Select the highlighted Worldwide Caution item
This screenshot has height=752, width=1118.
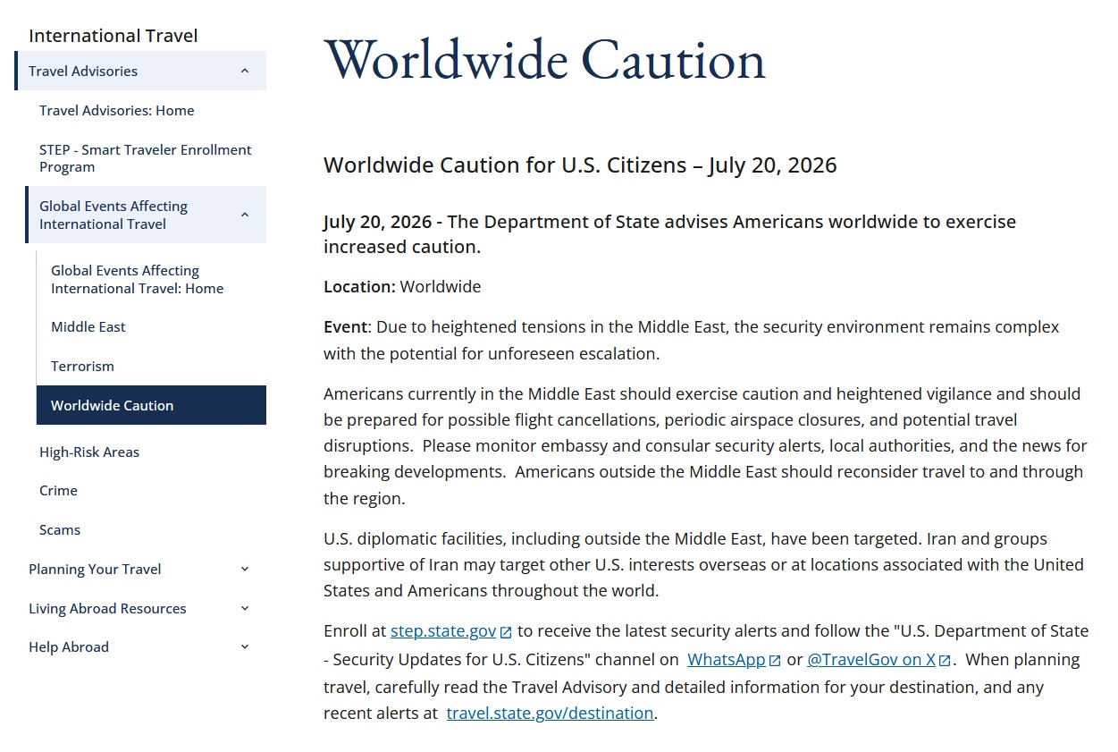click(x=151, y=405)
